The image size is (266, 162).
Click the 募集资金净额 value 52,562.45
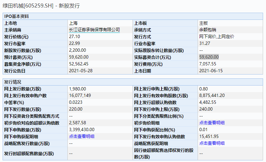(79, 64)
